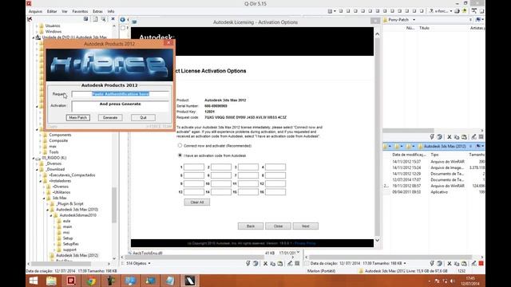Open the x-forc... dropdown in top toolbar
Screen dimensions: 511x287
450,11
